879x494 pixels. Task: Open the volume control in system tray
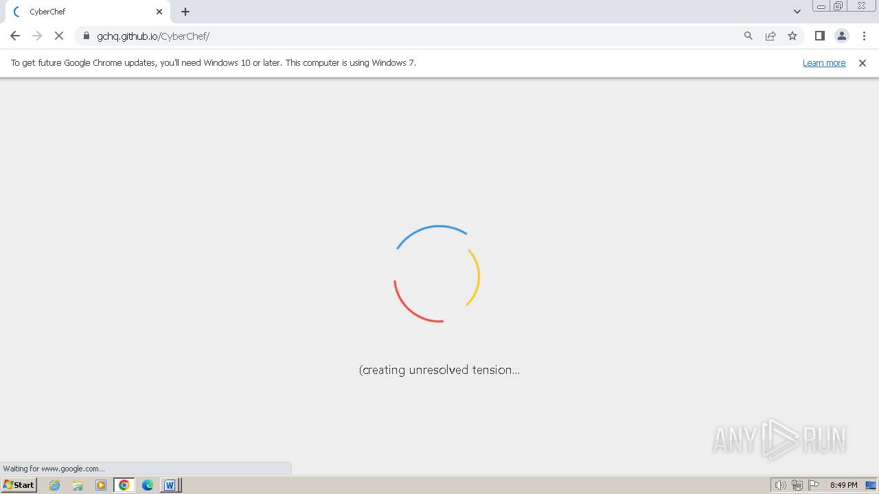(x=780, y=485)
